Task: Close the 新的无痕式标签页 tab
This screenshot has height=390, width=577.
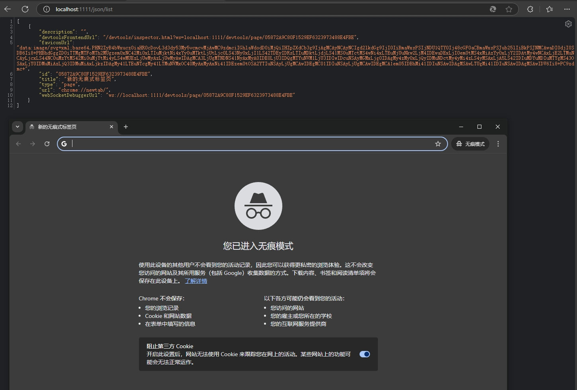Action: 112,127
